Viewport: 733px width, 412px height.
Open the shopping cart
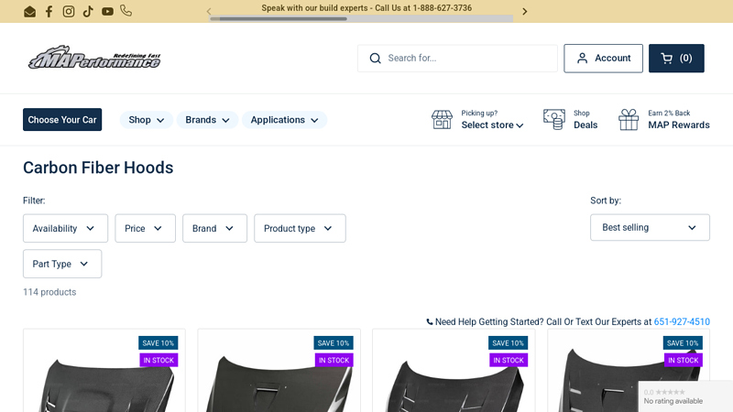pos(676,59)
